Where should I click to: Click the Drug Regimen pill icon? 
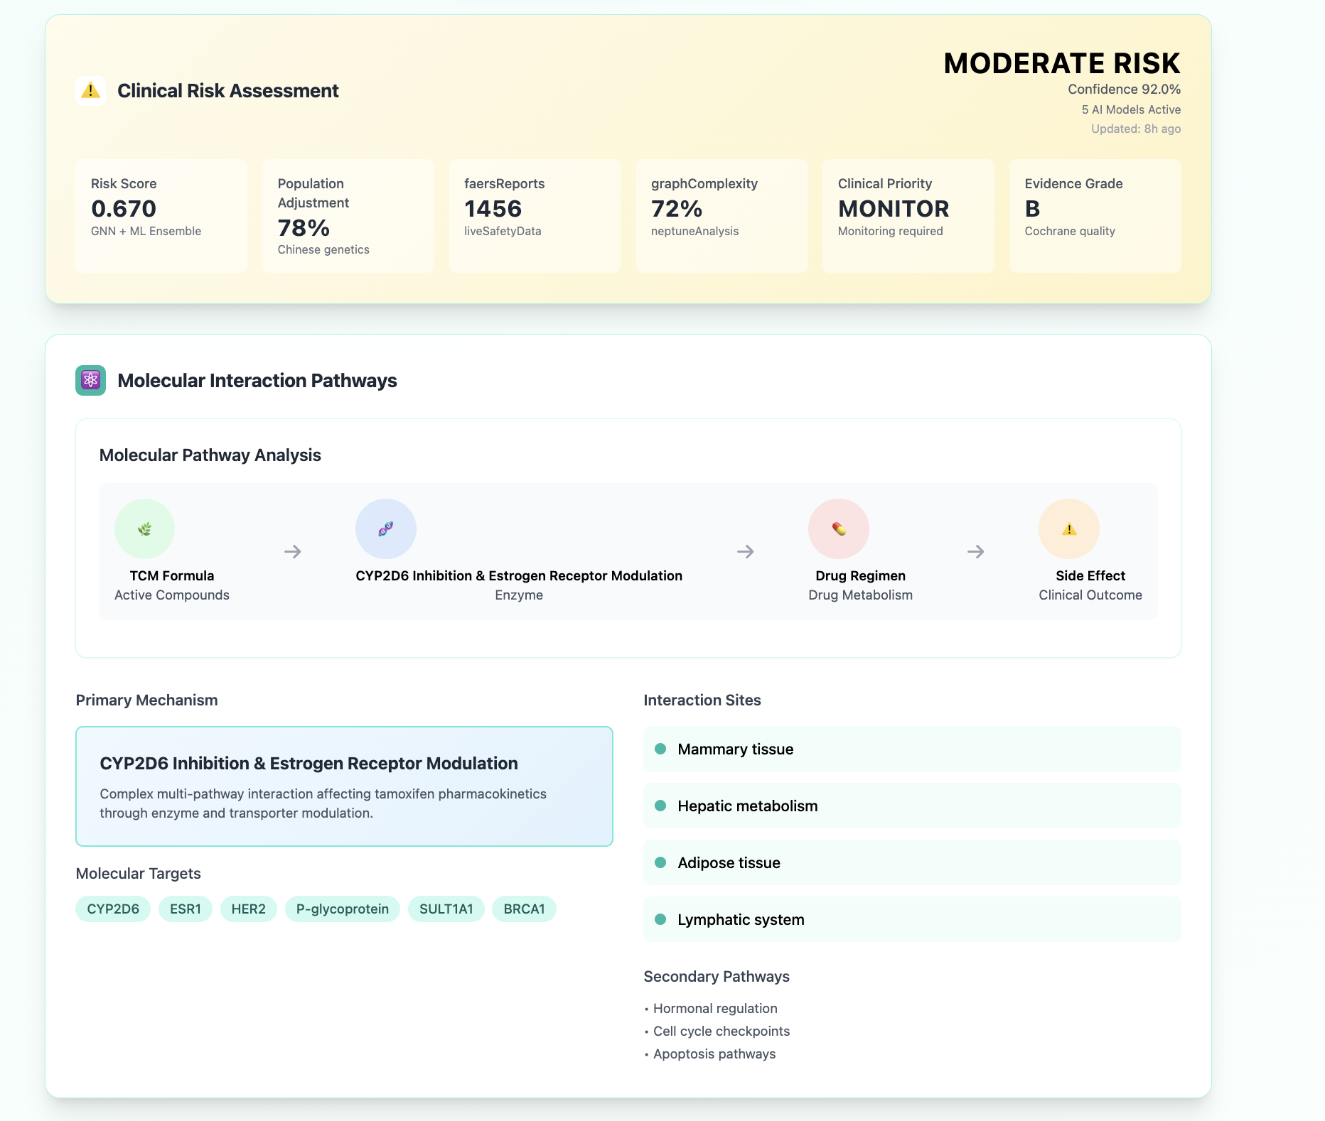pos(839,529)
